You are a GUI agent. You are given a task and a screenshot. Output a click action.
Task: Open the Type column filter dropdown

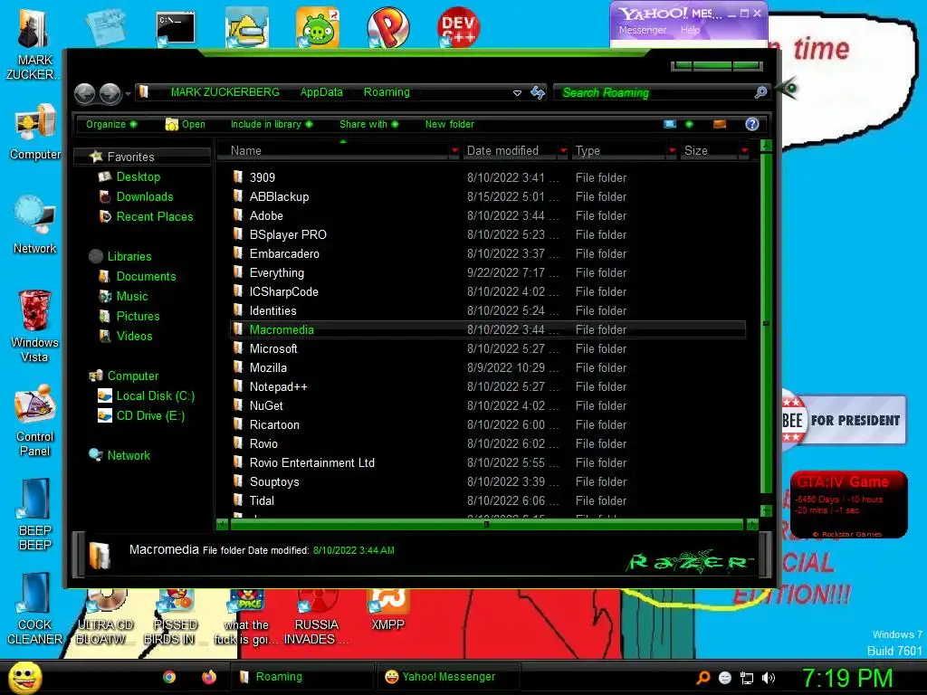pos(672,151)
